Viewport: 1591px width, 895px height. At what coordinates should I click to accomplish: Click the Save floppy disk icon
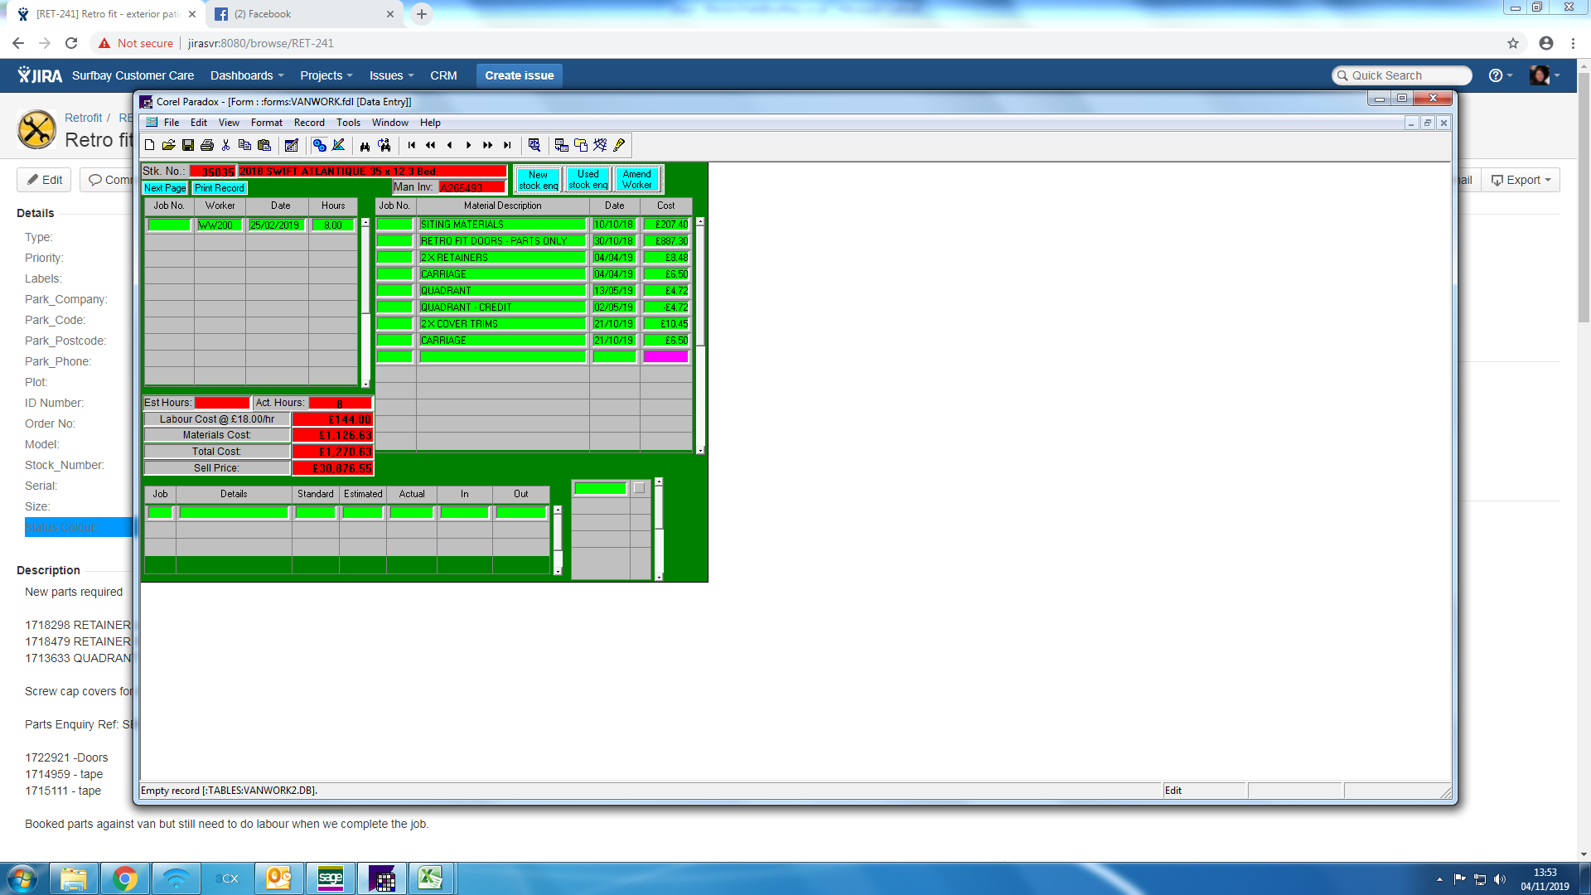[x=188, y=145]
